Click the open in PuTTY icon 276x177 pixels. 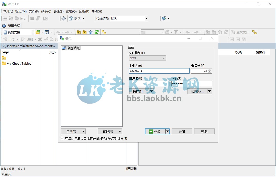point(38,18)
